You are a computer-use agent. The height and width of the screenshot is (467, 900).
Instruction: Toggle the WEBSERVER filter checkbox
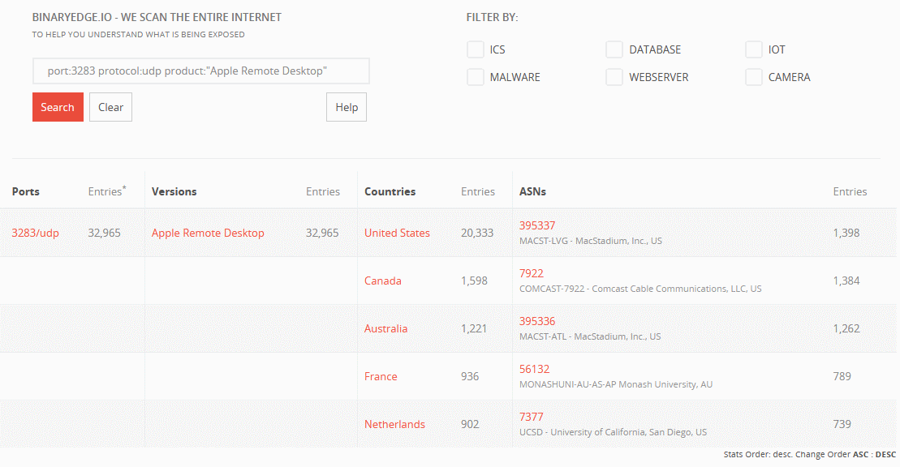(614, 78)
